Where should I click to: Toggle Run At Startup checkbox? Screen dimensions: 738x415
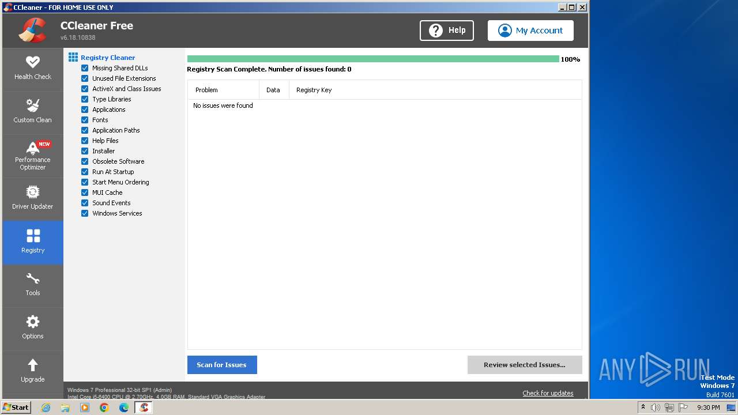pyautogui.click(x=85, y=172)
